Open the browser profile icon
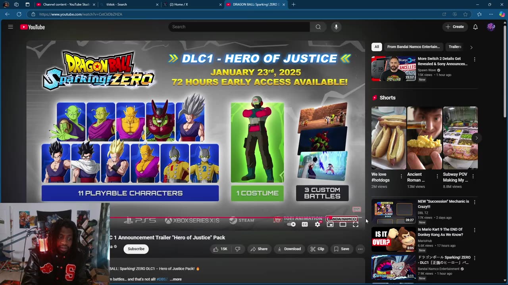The width and height of the screenshot is (508, 285). pyautogui.click(x=6, y=4)
